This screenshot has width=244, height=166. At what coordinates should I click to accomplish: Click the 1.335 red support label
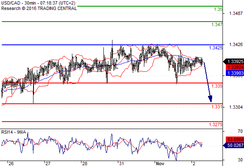217,86
